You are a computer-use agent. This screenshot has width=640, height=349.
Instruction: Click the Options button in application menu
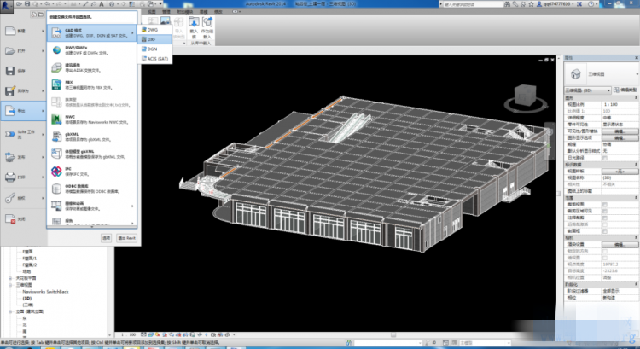click(x=106, y=238)
